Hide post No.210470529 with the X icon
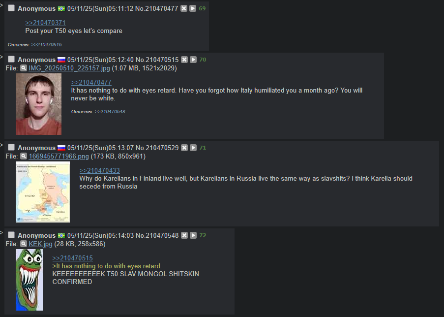This screenshot has height=317, width=444. point(184,148)
